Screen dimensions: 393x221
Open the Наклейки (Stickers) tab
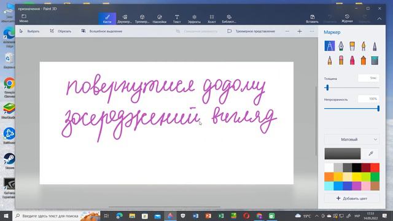click(160, 19)
